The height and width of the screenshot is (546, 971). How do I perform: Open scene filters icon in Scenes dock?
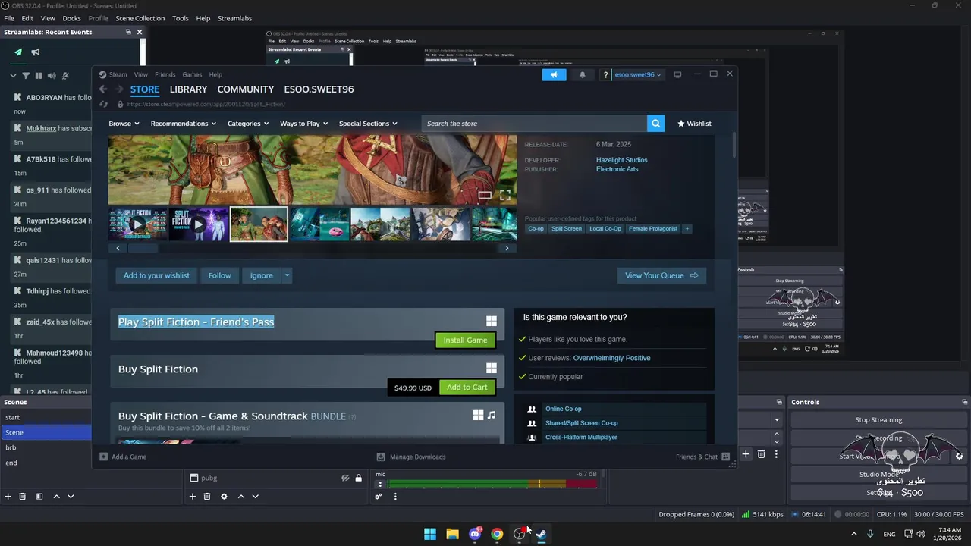point(39,497)
